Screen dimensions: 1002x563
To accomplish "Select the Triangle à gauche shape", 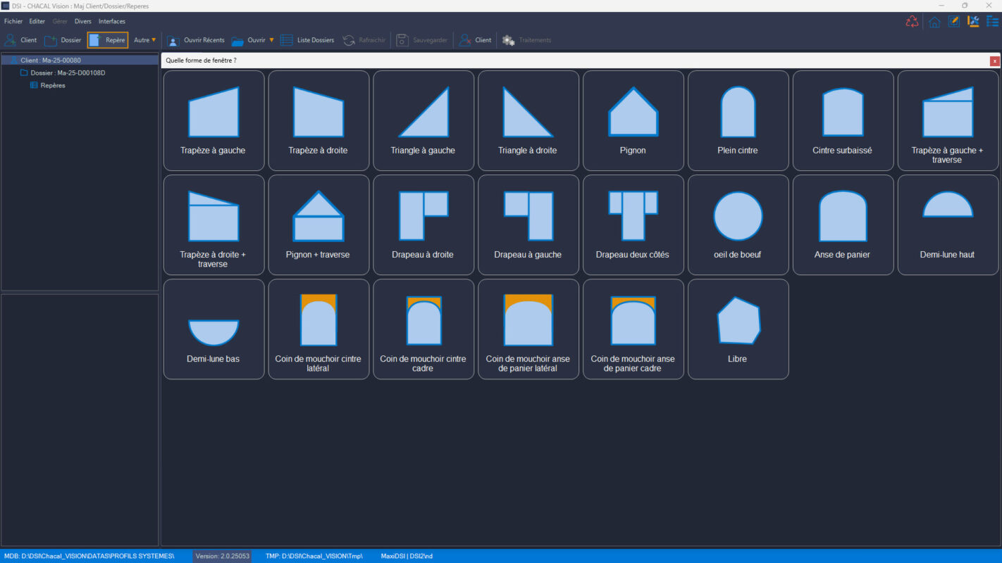I will pyautogui.click(x=423, y=120).
